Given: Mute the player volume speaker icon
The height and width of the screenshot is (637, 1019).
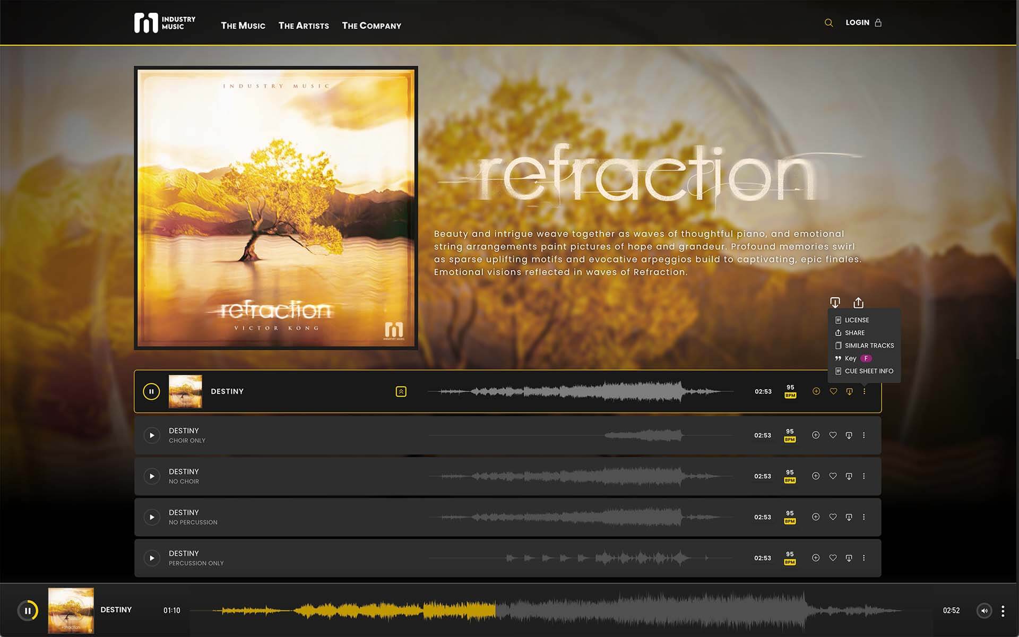Looking at the screenshot, I should (984, 610).
